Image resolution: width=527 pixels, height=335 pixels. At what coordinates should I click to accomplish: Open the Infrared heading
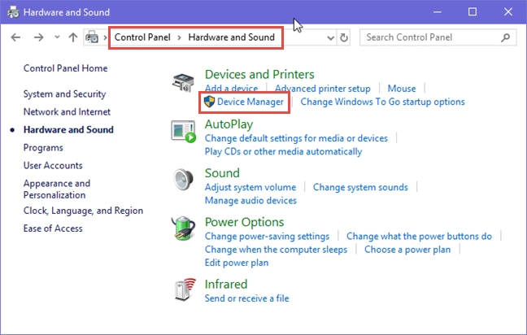pyautogui.click(x=226, y=285)
